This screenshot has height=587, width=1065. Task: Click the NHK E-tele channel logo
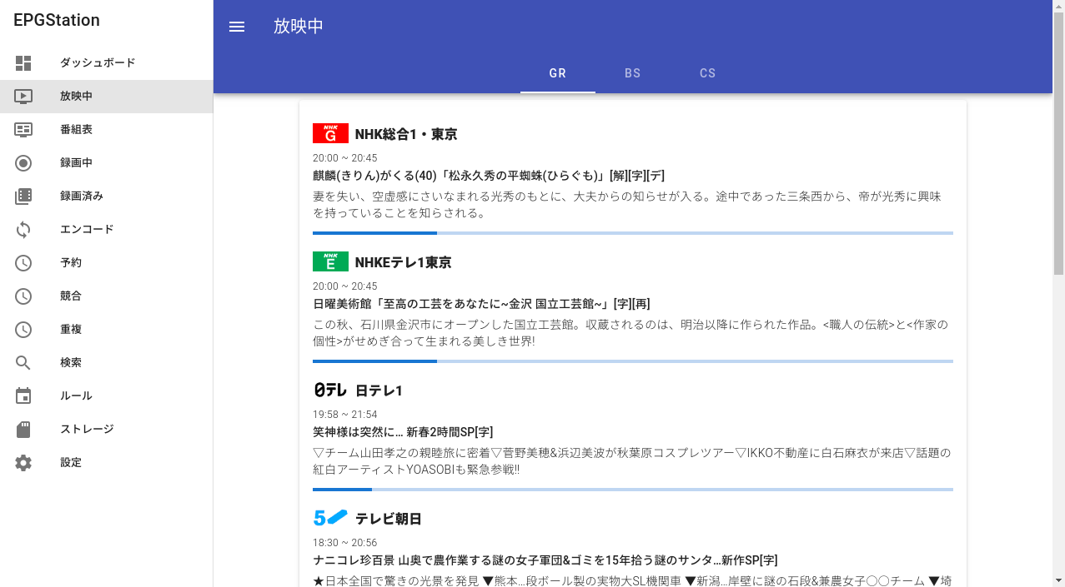click(x=330, y=262)
